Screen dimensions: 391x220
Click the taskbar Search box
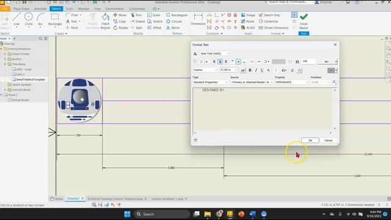(x=162, y=214)
